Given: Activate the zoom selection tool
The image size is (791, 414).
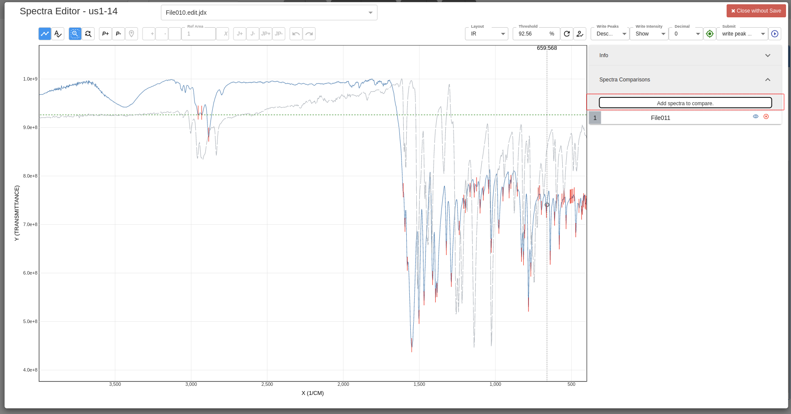Looking at the screenshot, I should (x=75, y=33).
